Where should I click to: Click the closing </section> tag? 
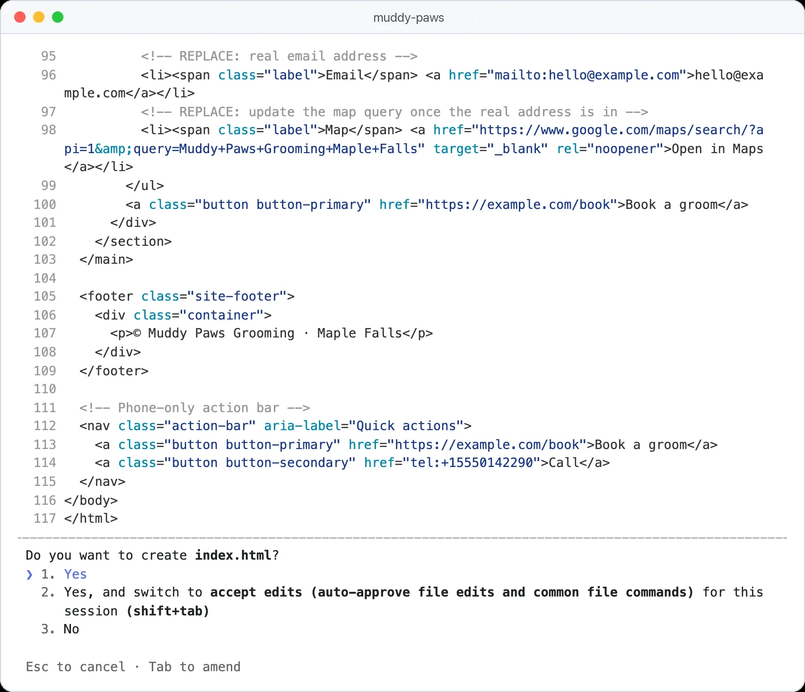(x=133, y=242)
